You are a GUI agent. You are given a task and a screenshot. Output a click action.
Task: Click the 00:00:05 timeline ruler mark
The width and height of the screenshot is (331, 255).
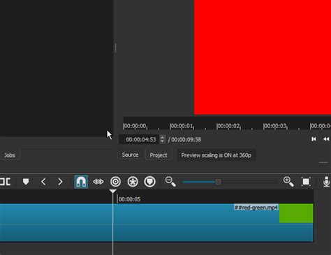point(129,199)
